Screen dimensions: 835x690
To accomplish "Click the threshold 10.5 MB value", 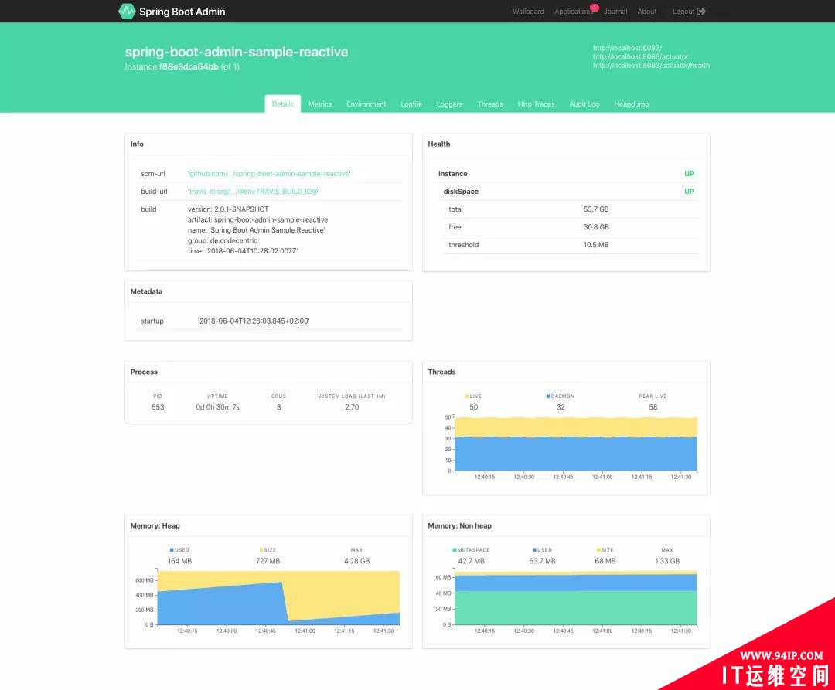I will pos(596,245).
